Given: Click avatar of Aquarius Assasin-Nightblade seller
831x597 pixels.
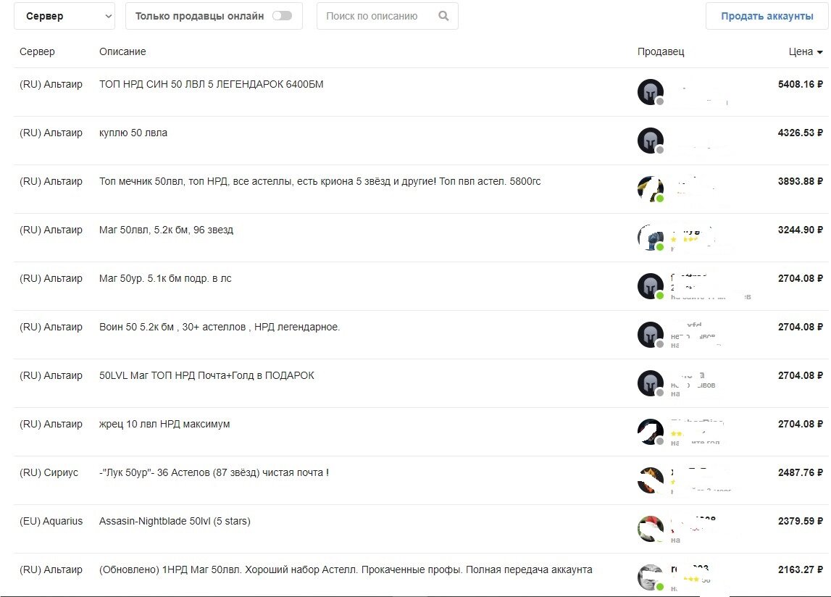Looking at the screenshot, I should [651, 529].
